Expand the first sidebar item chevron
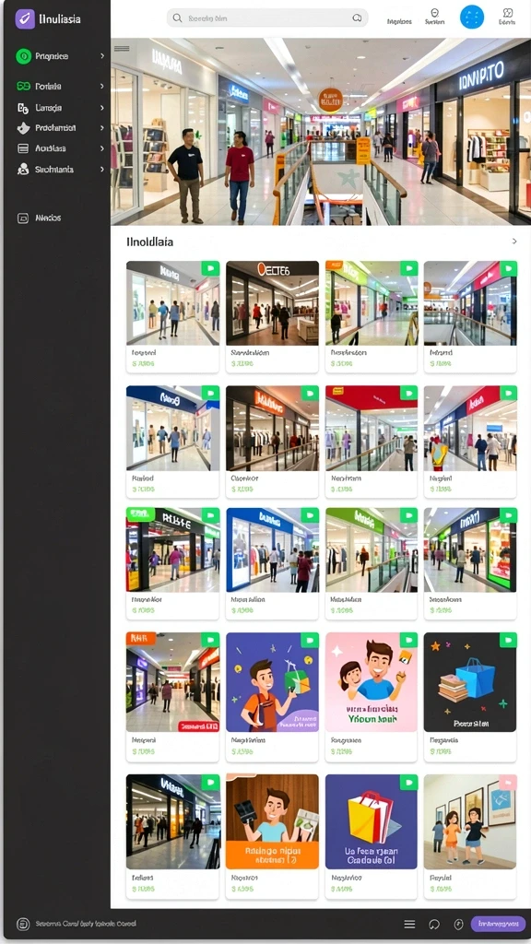531x944 pixels. pos(102,56)
